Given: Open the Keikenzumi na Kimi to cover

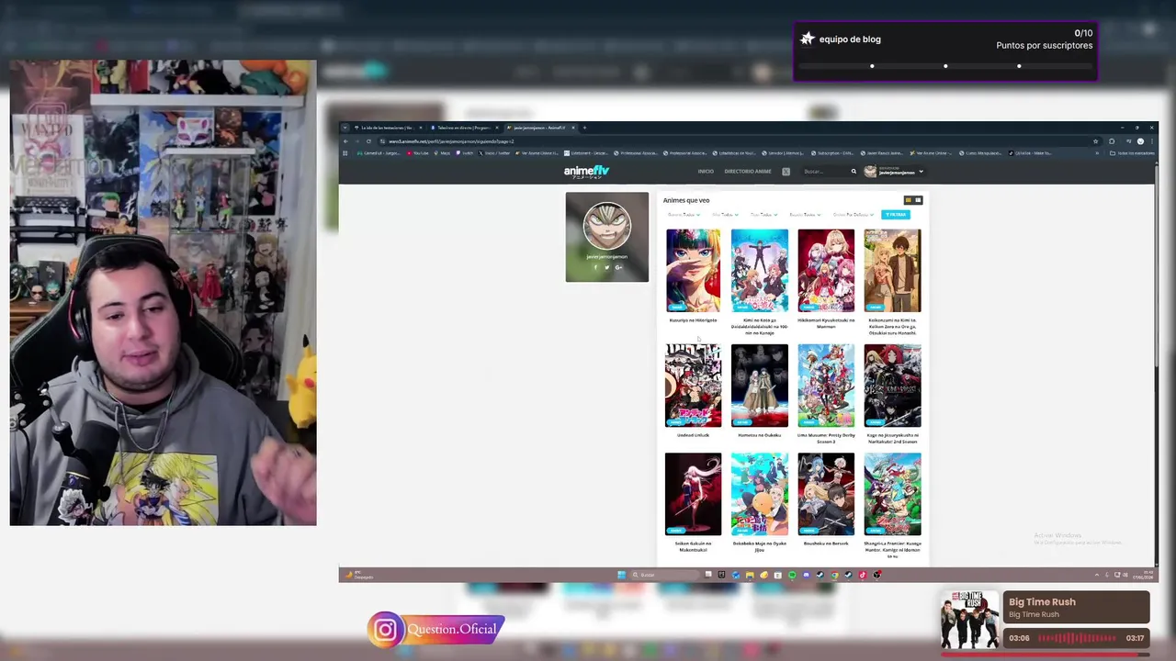Looking at the screenshot, I should coord(892,271).
